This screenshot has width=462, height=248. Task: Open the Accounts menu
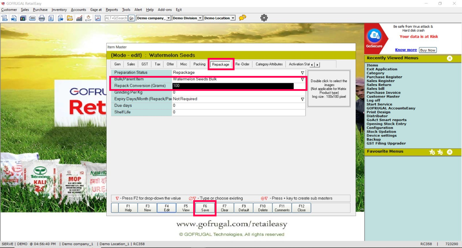(79, 10)
